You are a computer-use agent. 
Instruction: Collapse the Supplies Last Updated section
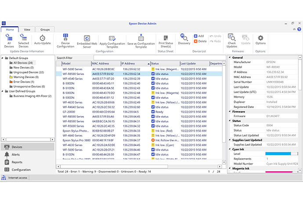(230, 140)
